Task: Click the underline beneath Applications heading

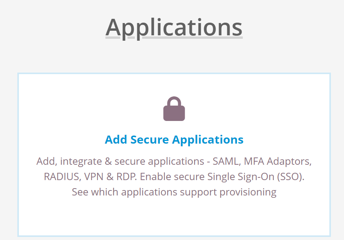Action: tap(174, 38)
